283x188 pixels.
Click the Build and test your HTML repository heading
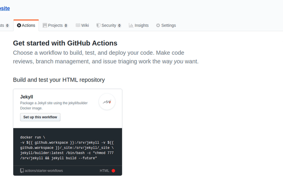tap(59, 80)
